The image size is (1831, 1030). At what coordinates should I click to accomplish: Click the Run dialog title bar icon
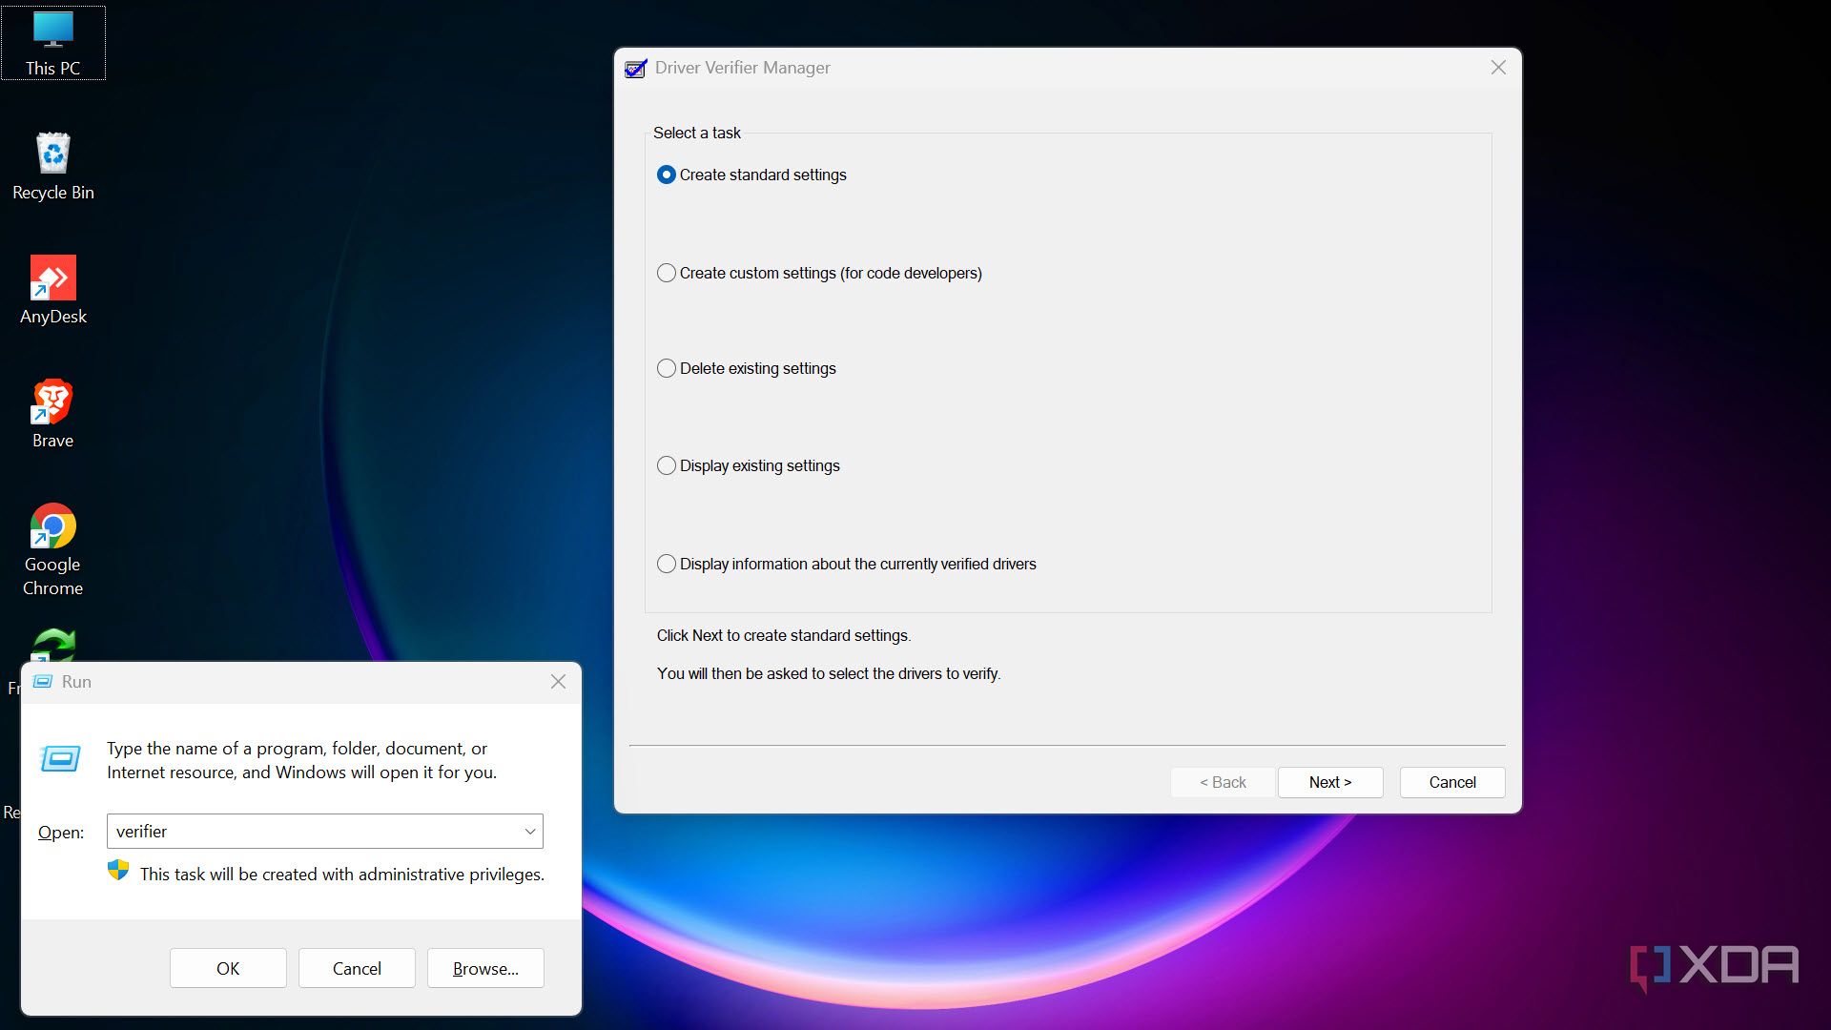(x=43, y=682)
